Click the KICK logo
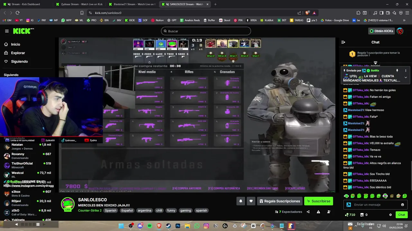 (x=23, y=31)
